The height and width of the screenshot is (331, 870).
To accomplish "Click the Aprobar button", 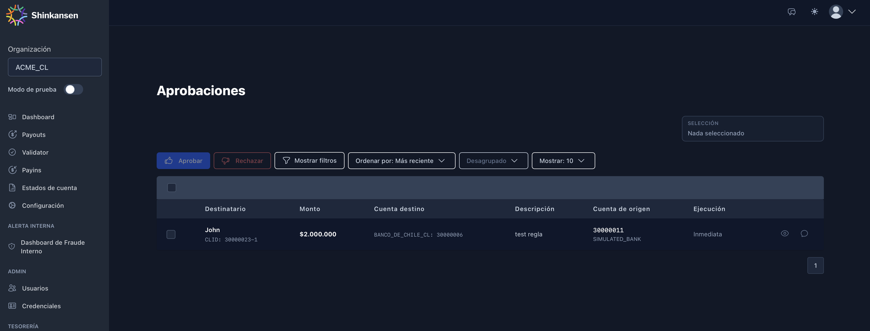I will click(183, 161).
